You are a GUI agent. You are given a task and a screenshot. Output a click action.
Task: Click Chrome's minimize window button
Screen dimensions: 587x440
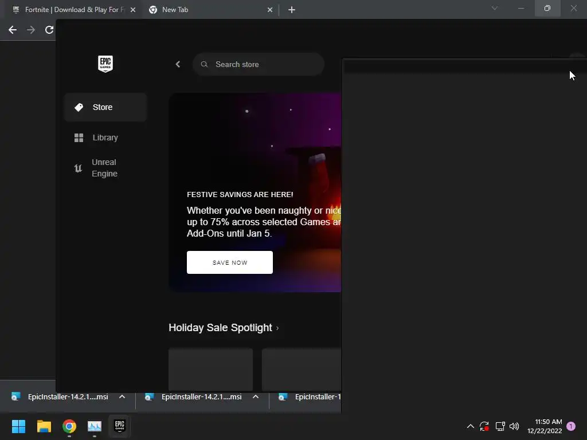click(521, 8)
